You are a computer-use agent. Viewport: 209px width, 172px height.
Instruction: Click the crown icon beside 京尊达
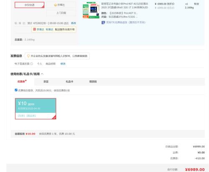coord(56,5)
